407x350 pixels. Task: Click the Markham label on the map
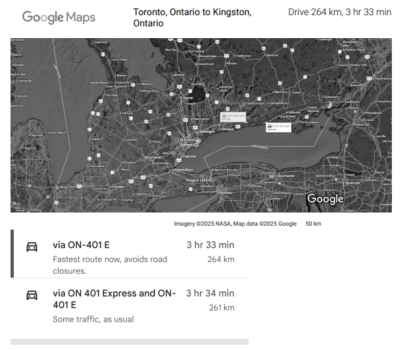click(207, 132)
